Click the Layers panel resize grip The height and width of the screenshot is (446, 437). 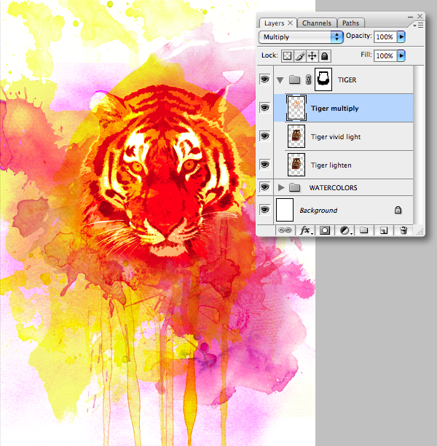coord(420,232)
